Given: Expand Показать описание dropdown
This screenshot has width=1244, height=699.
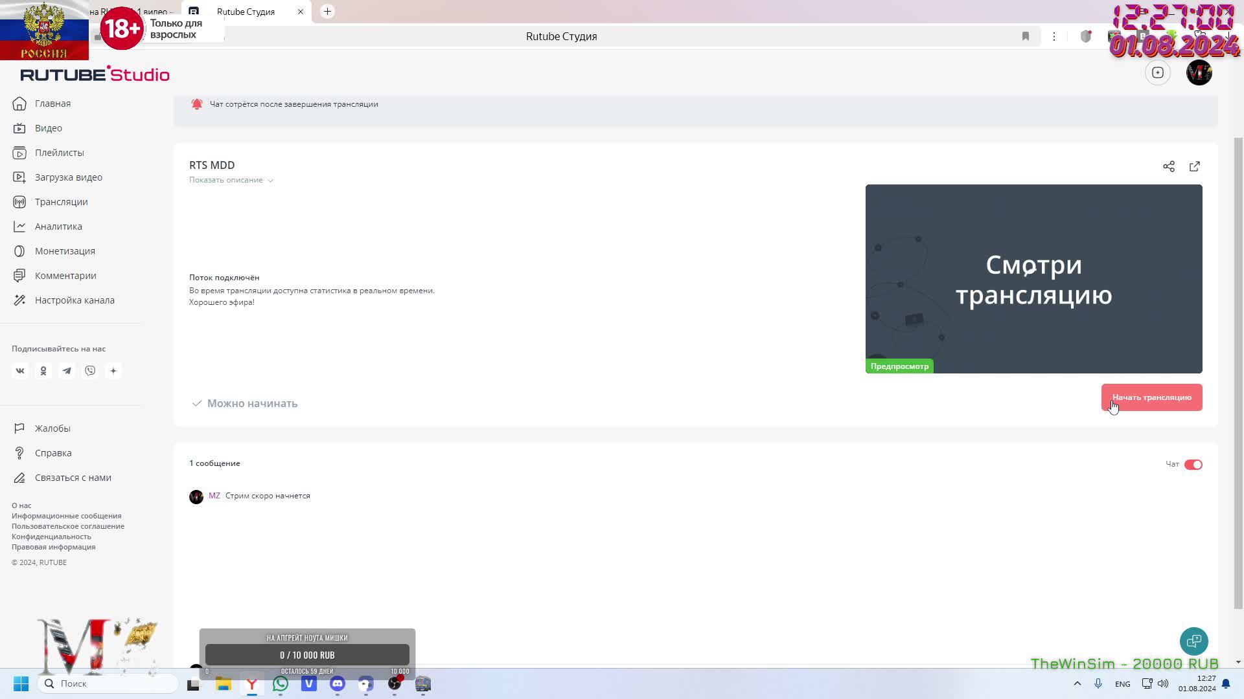Looking at the screenshot, I should tap(231, 180).
